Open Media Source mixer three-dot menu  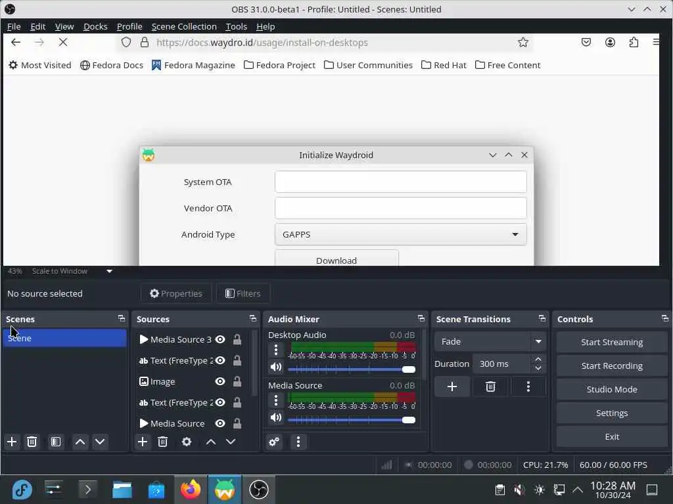coord(276,401)
